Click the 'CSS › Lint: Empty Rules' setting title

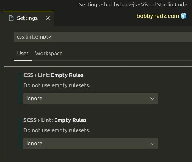pyautogui.click(x=53, y=75)
